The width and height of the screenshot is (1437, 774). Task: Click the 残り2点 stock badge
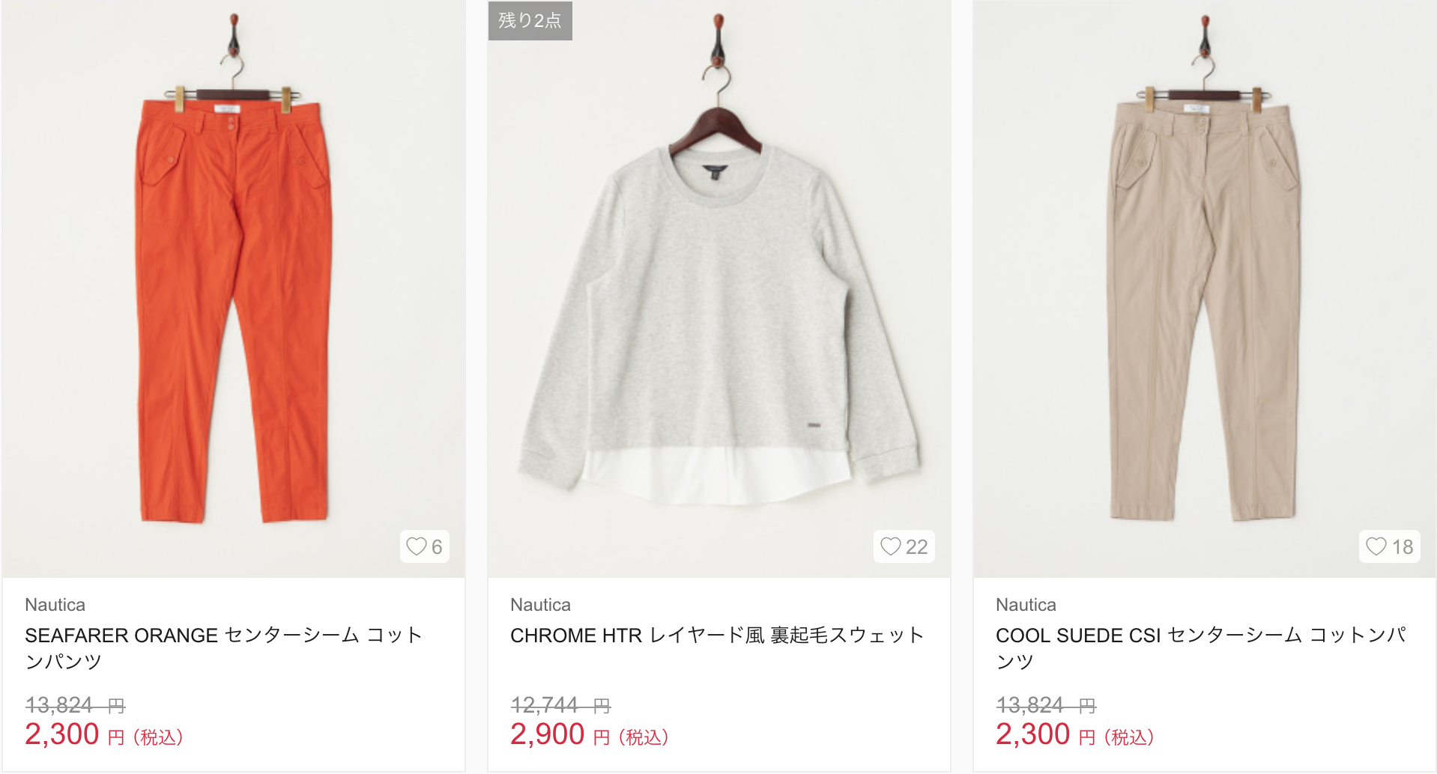(530, 21)
